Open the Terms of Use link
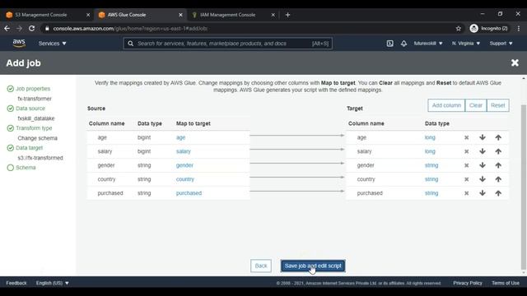 [506, 283]
